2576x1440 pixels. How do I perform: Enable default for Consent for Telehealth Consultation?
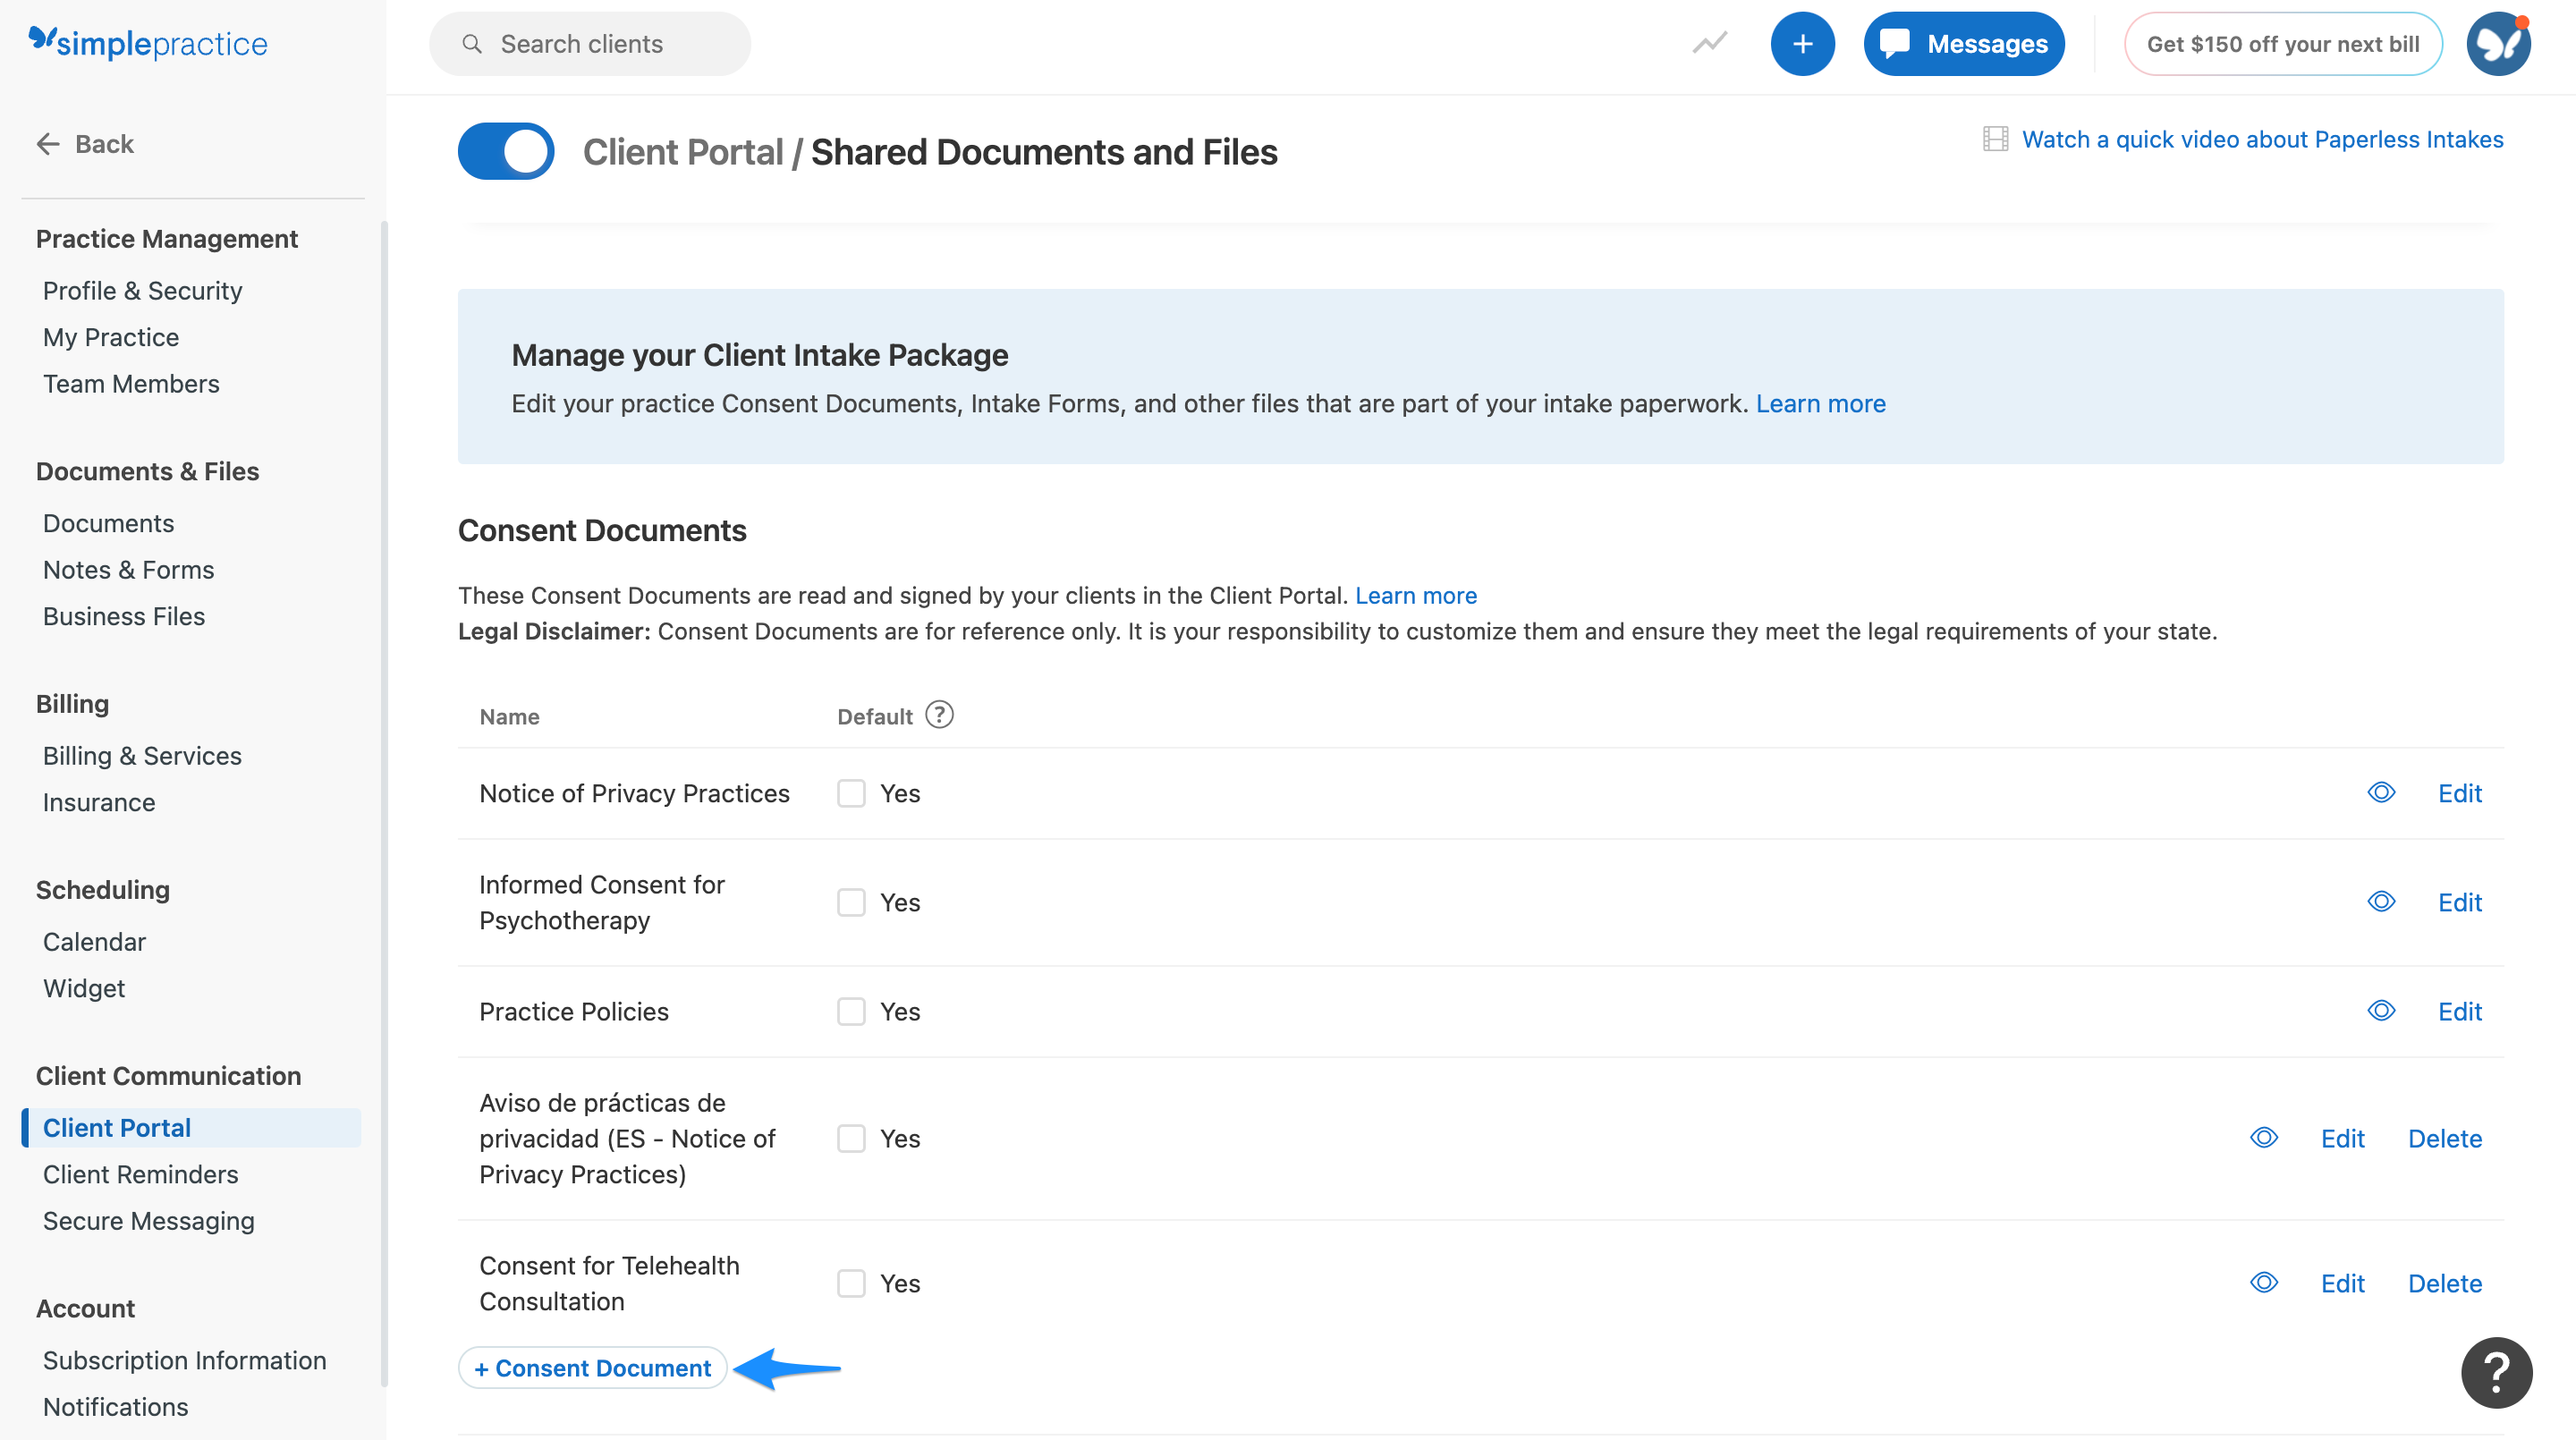(x=851, y=1283)
